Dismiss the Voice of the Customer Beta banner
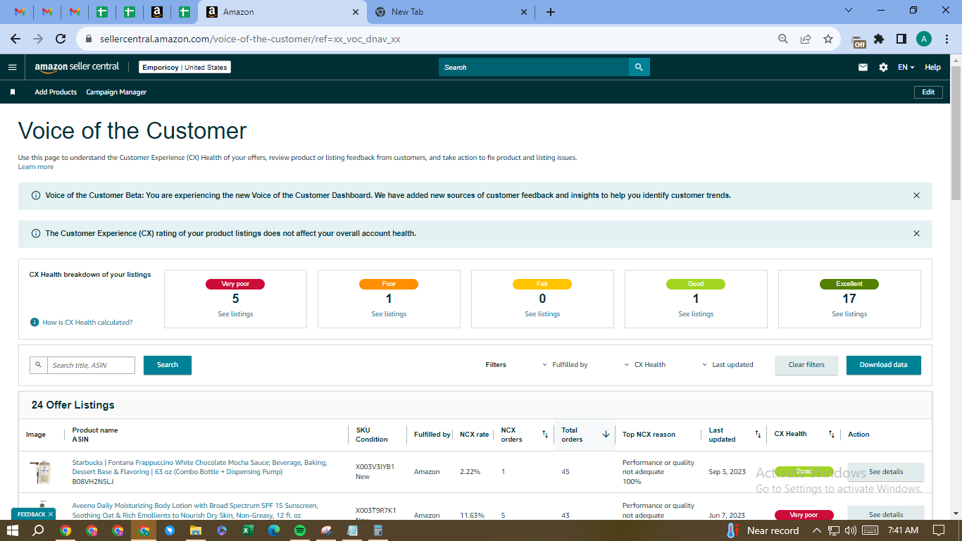This screenshot has width=962, height=541. (916, 195)
